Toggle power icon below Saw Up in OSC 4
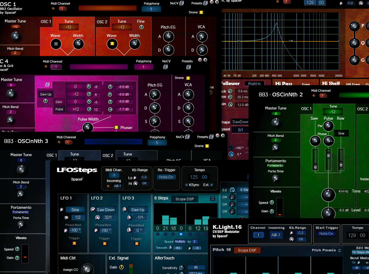The image size is (369, 274). [x=46, y=101]
